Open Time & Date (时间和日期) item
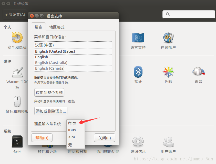This screenshot has height=164, width=216. coord(77,151)
